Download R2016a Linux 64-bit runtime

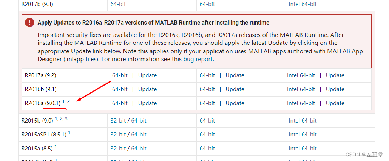[207, 103]
